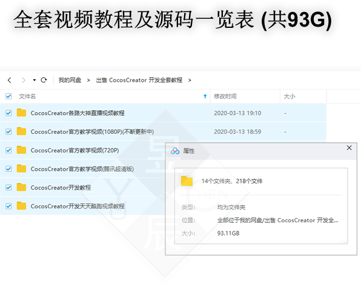
Task: Expand the chevron after 我的网盘 breadcrumb
Action: 88,80
